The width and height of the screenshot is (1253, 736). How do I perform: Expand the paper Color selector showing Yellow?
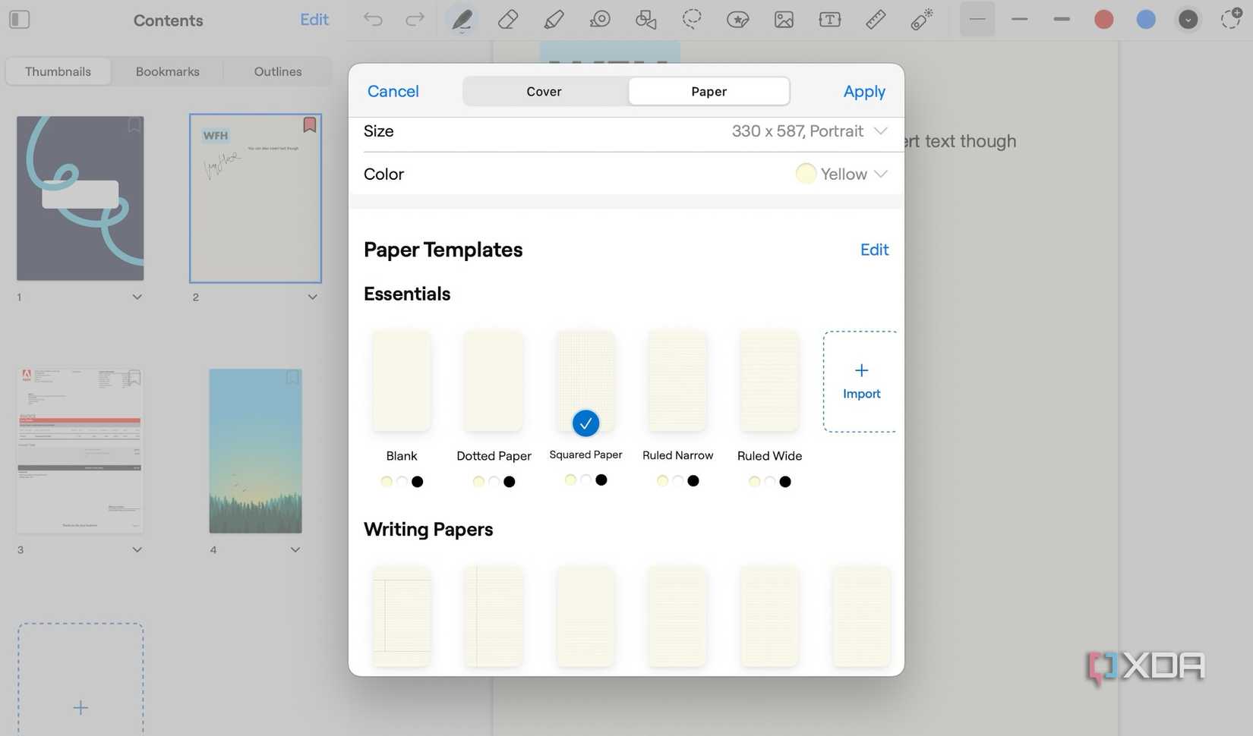(841, 174)
